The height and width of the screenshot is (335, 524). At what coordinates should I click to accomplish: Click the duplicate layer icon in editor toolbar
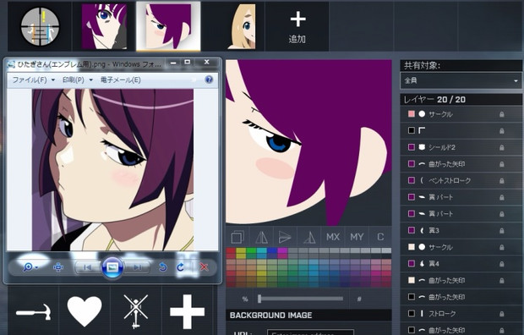point(237,237)
